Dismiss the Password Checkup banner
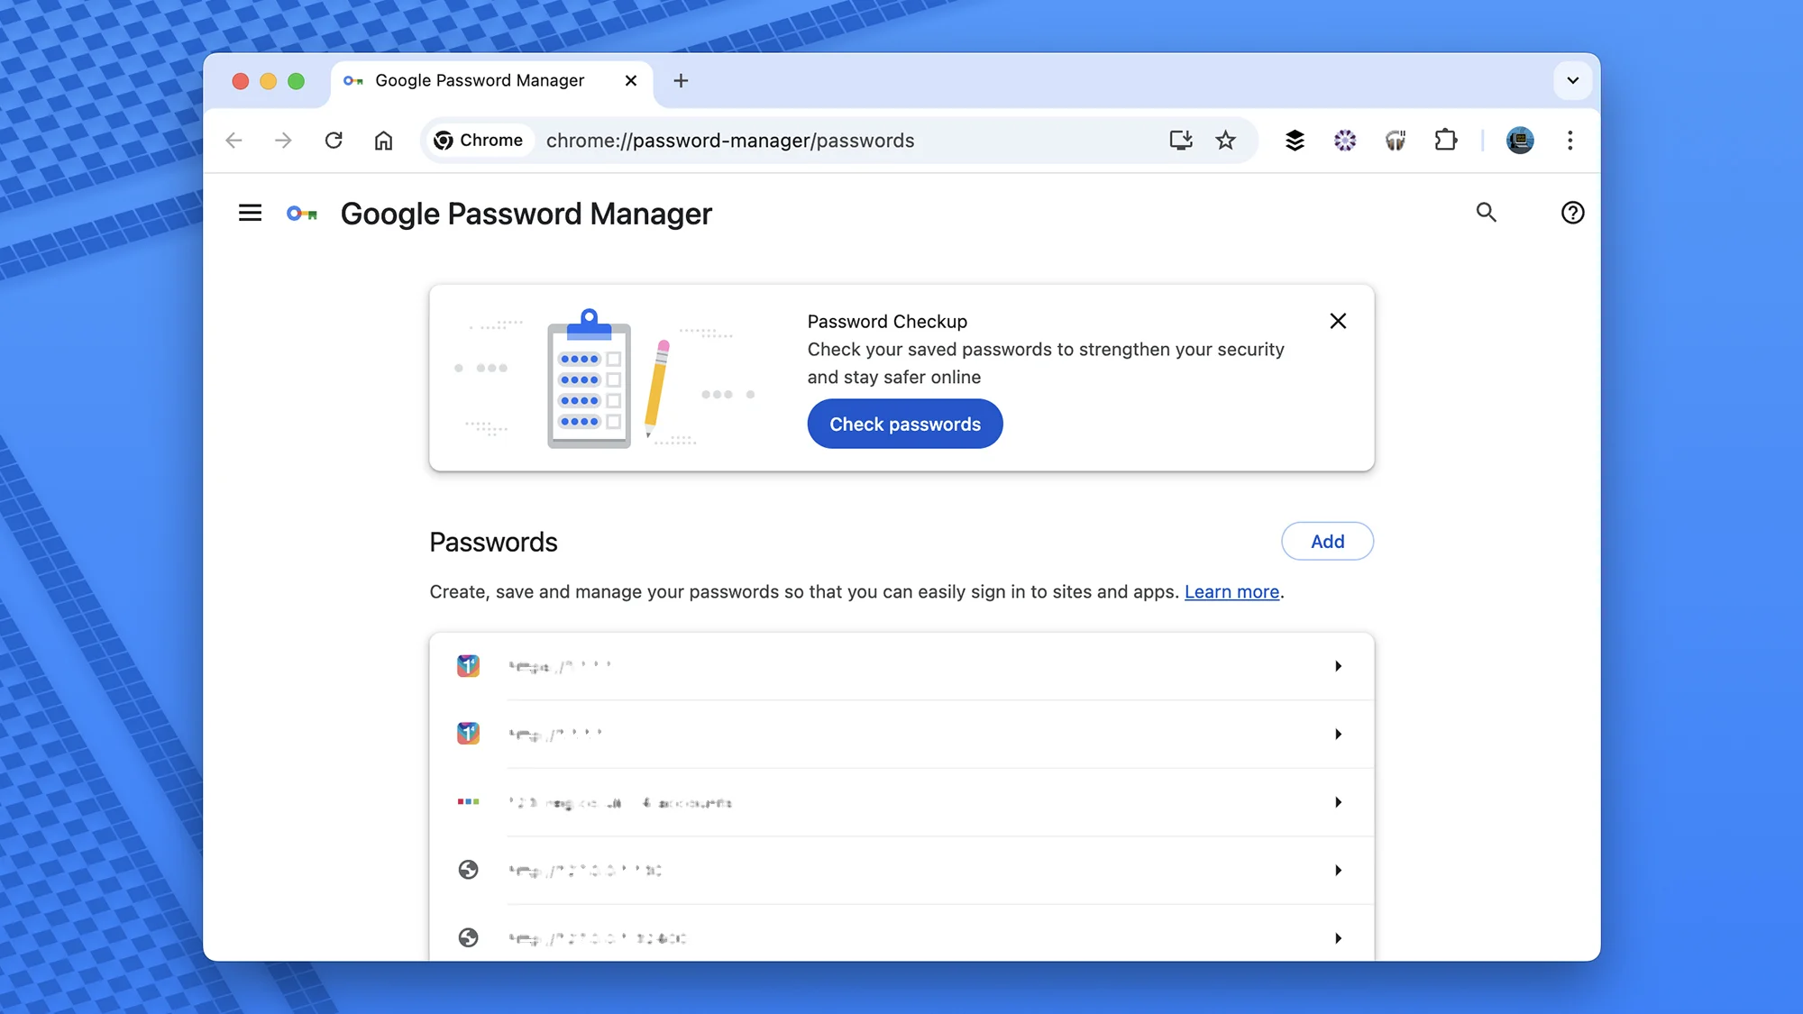 tap(1337, 321)
